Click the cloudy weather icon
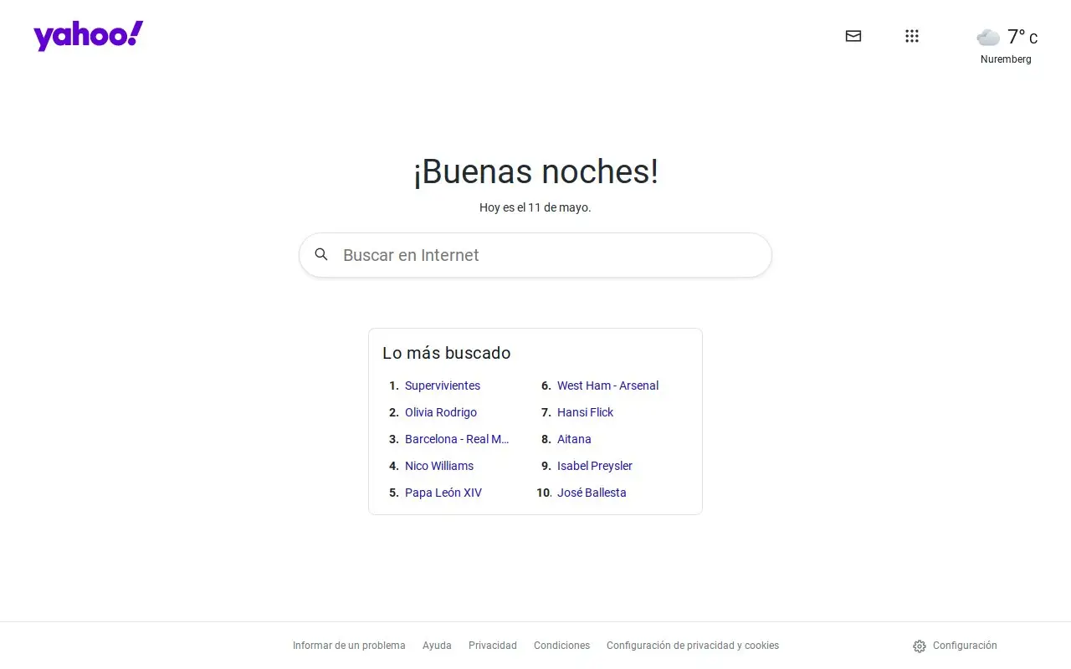 pos(988,37)
